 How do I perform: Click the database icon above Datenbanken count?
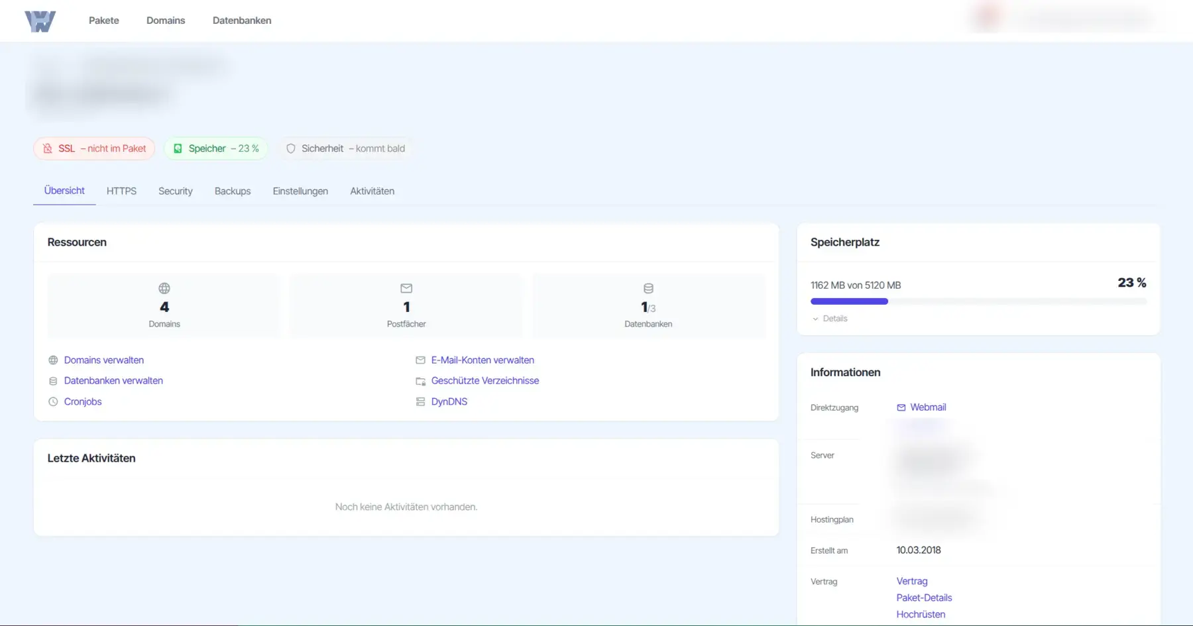[648, 288]
